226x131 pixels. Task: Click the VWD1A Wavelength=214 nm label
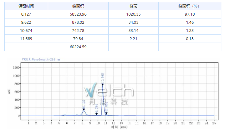coord(41,59)
